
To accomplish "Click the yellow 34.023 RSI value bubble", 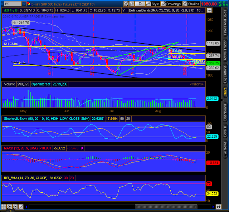I will [x=212, y=194].
